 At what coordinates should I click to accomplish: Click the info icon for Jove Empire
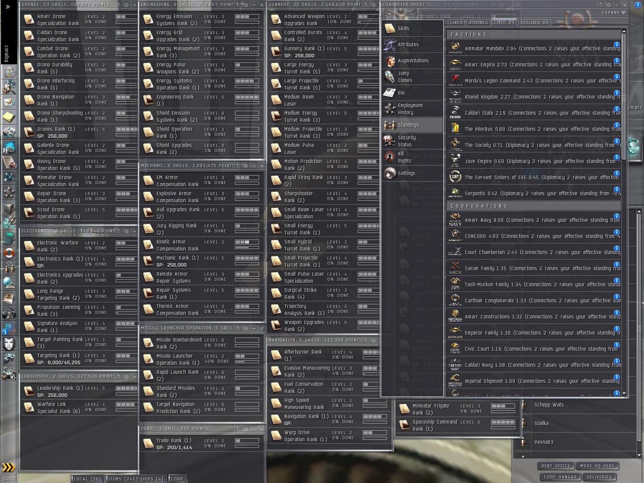coord(617,157)
